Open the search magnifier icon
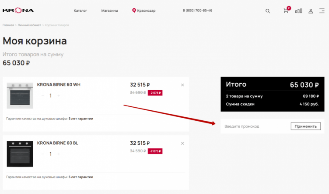The width and height of the screenshot is (329, 194). click(x=267, y=11)
